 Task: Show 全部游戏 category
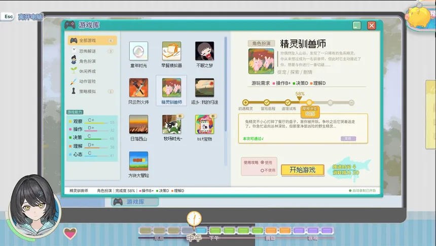point(92,41)
